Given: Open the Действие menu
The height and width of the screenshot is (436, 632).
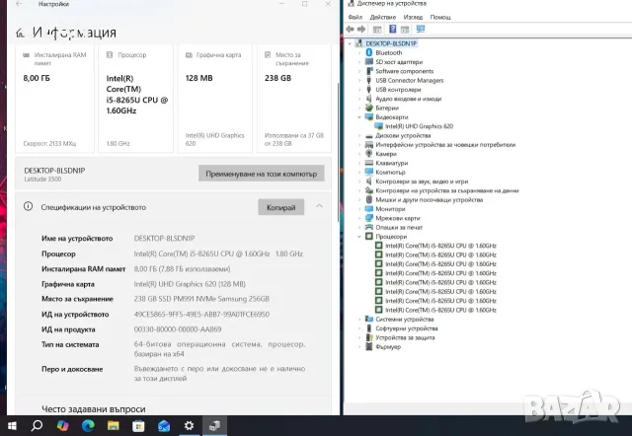Looking at the screenshot, I should coord(382,17).
